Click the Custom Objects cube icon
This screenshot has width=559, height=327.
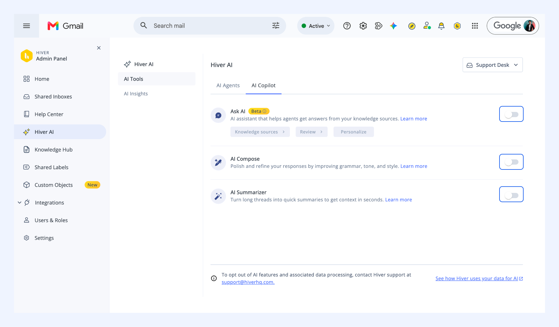pos(26,185)
